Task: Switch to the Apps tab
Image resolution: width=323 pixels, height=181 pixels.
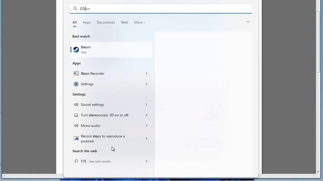Action: click(x=87, y=22)
